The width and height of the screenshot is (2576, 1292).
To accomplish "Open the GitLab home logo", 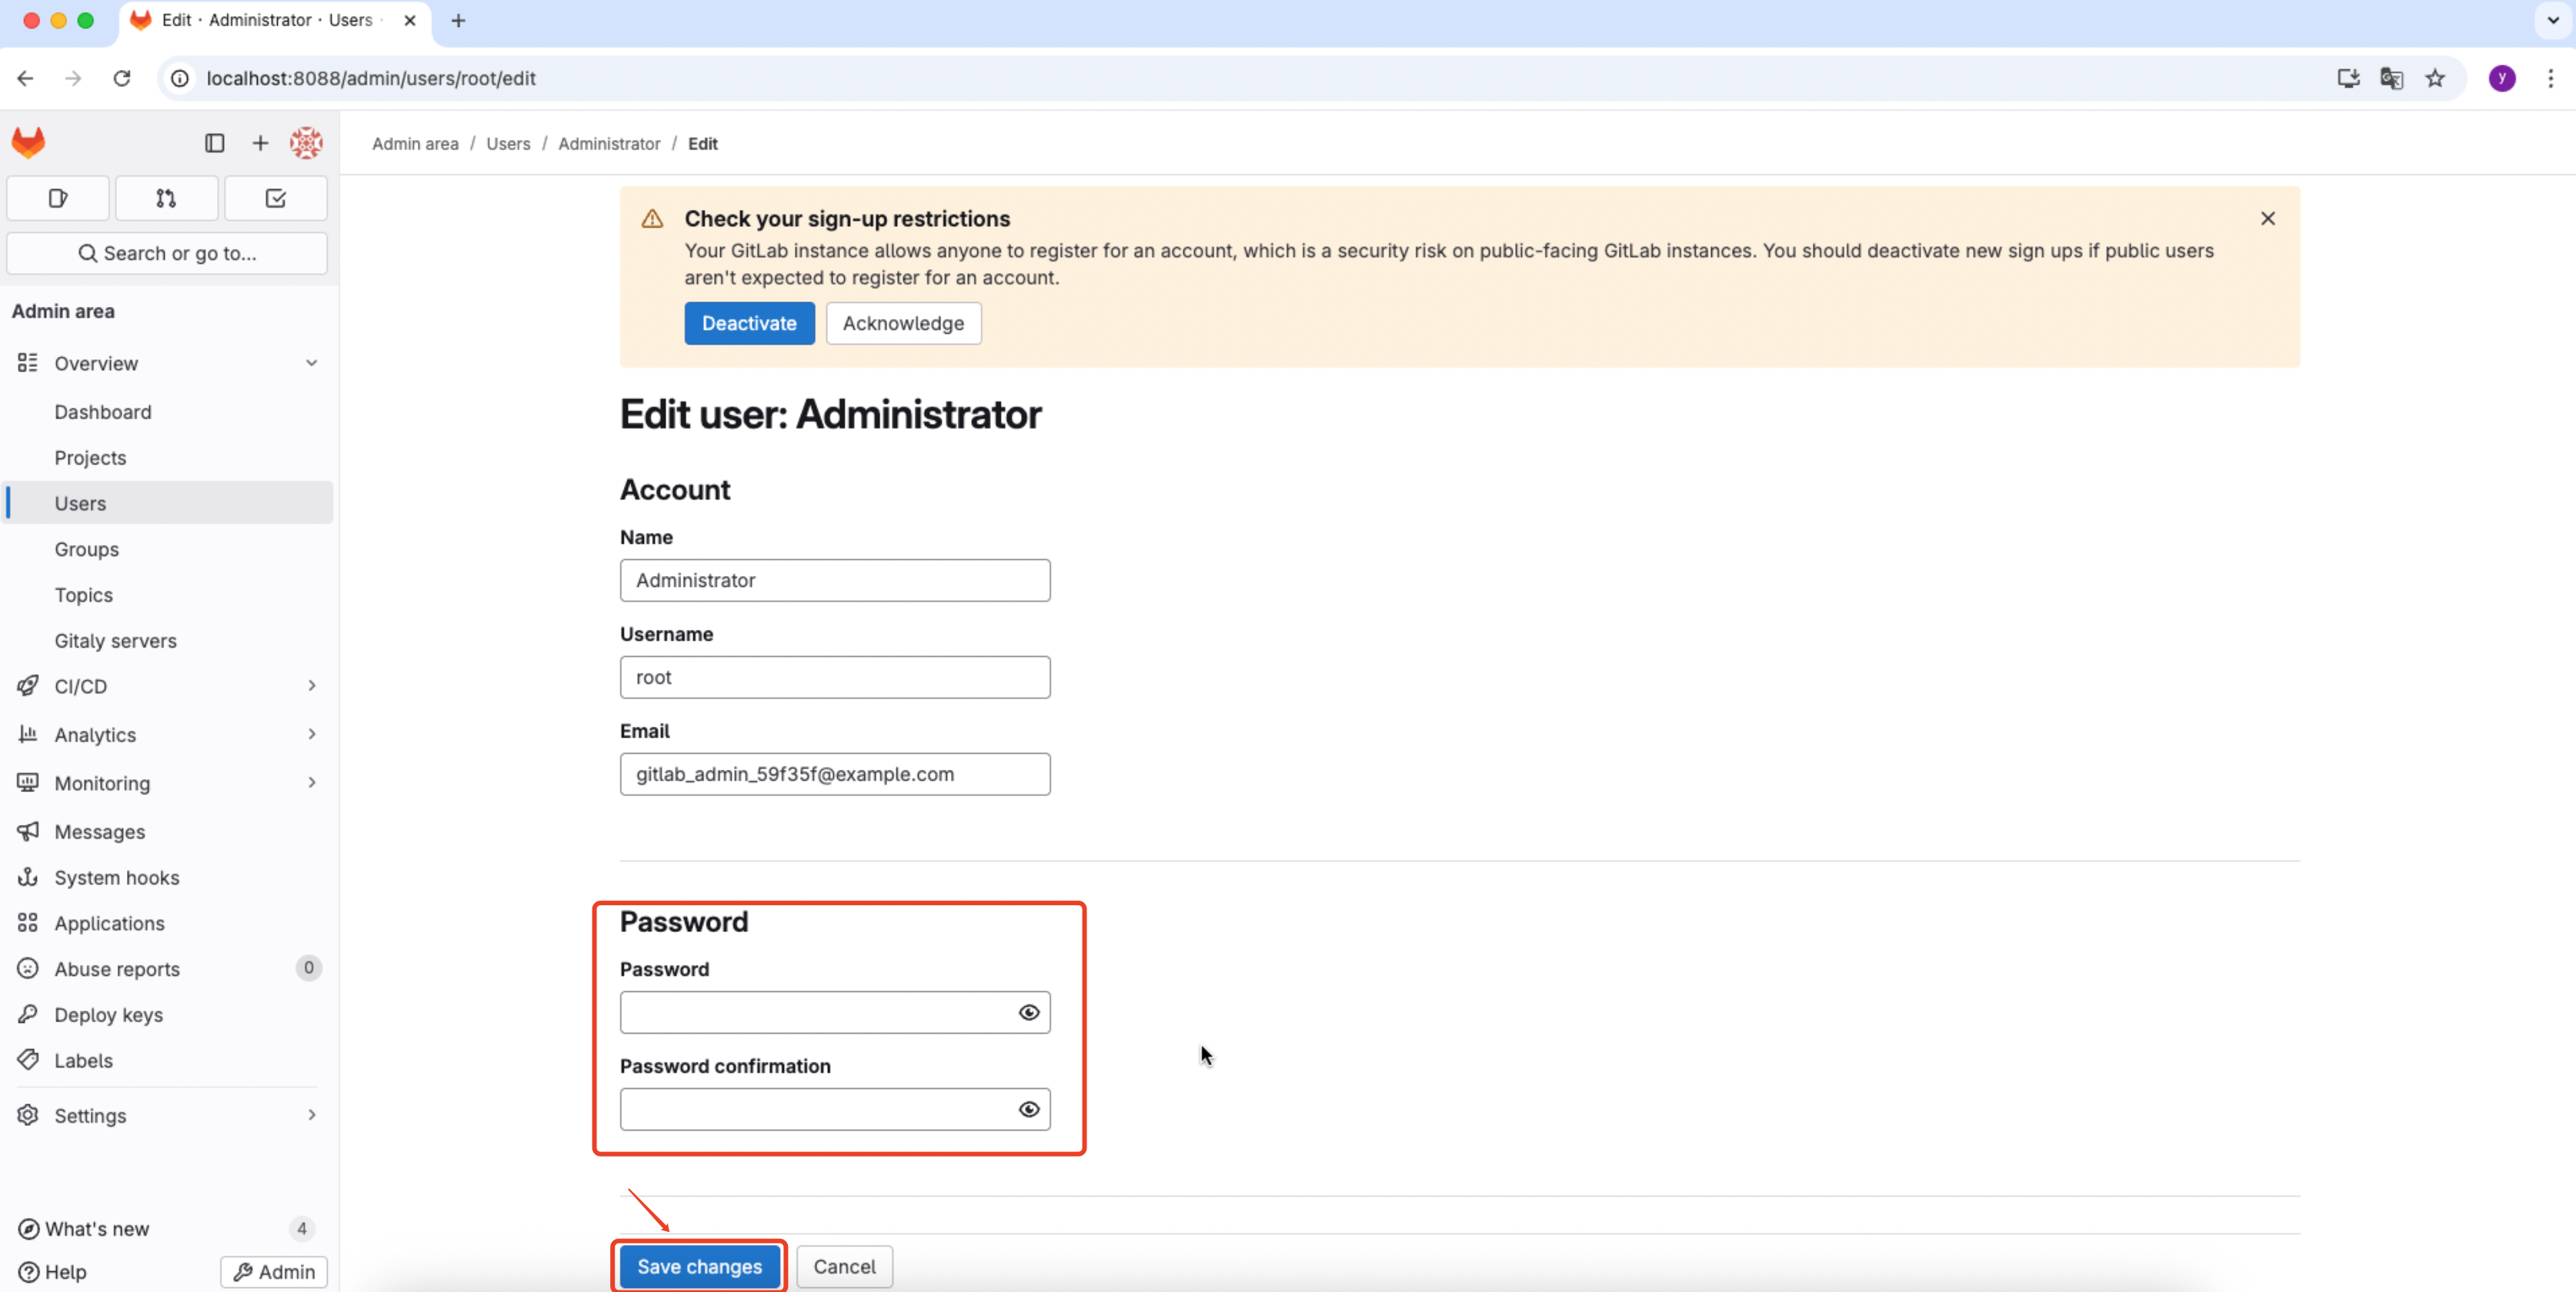I will click(x=29, y=142).
